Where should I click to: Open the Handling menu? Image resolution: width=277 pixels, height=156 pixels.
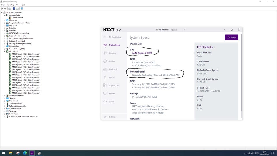pyautogui.click(x=10, y=5)
